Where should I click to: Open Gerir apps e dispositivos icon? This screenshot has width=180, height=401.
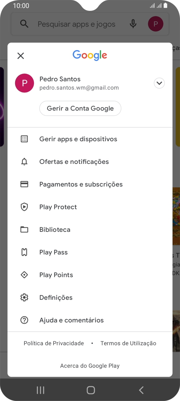24,139
